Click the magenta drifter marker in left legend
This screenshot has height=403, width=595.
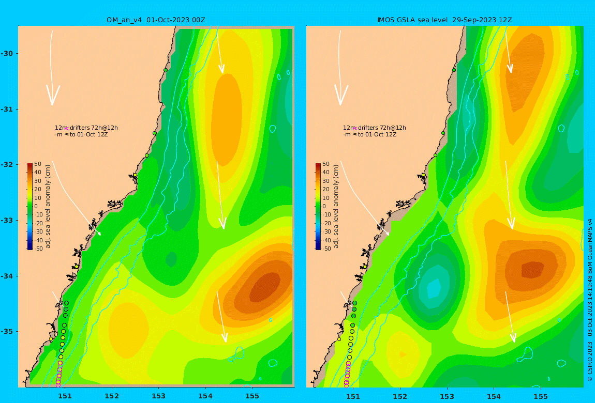click(x=66, y=129)
